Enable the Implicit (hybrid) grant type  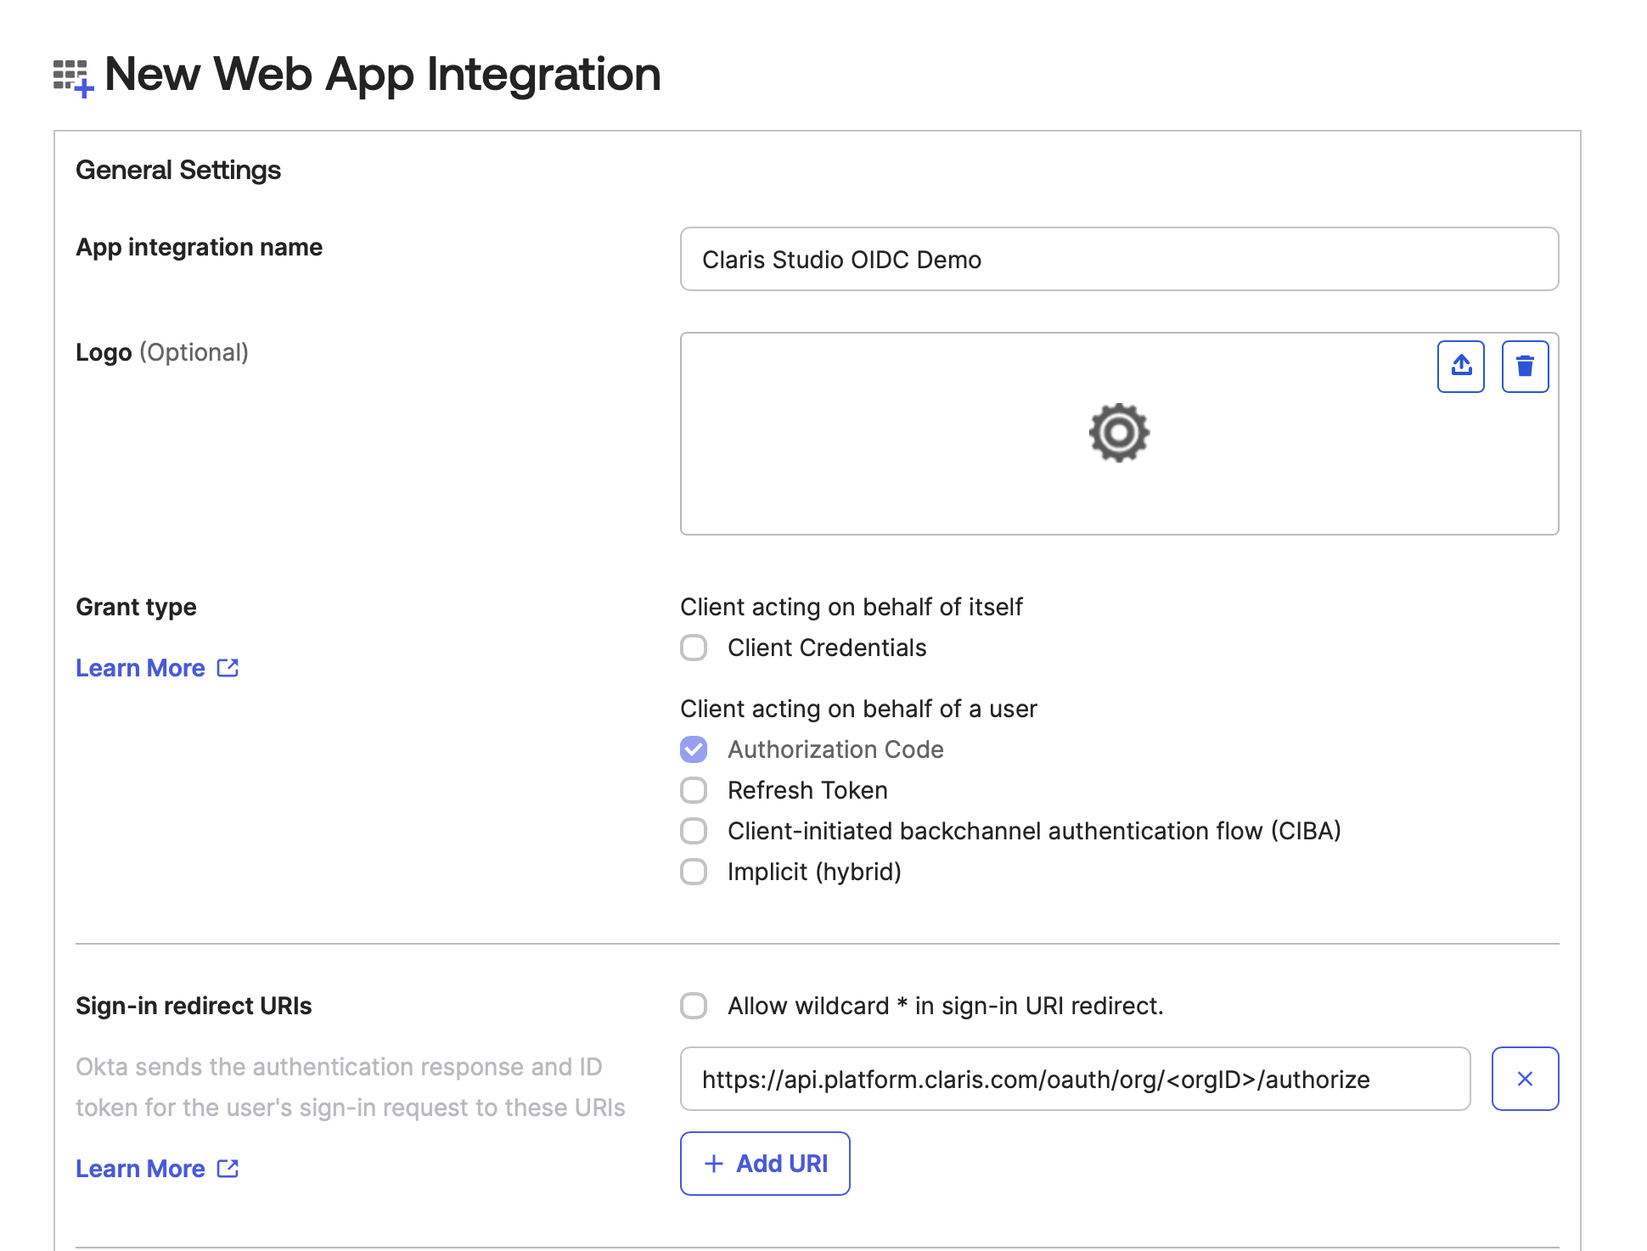point(694,872)
